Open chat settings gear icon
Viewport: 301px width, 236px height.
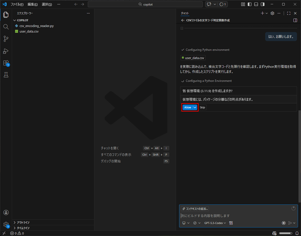click(x=272, y=13)
